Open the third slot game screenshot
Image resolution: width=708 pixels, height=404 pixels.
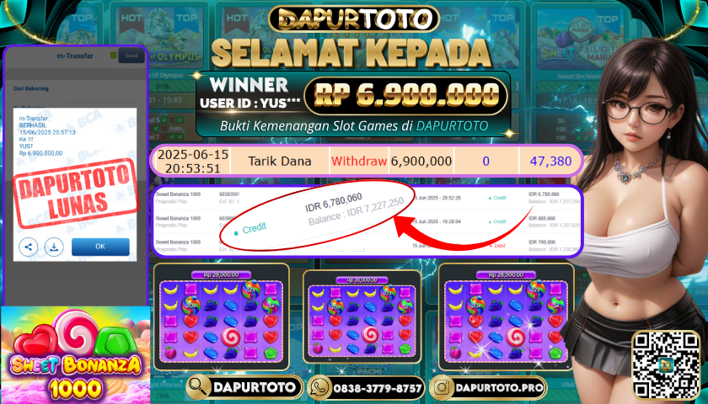[x=506, y=316]
